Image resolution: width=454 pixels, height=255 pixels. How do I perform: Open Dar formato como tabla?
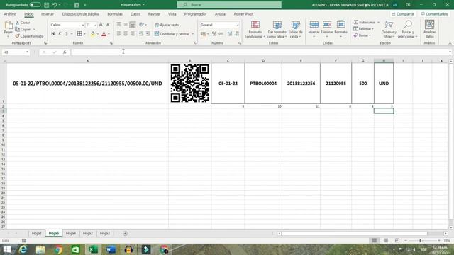coord(277,29)
